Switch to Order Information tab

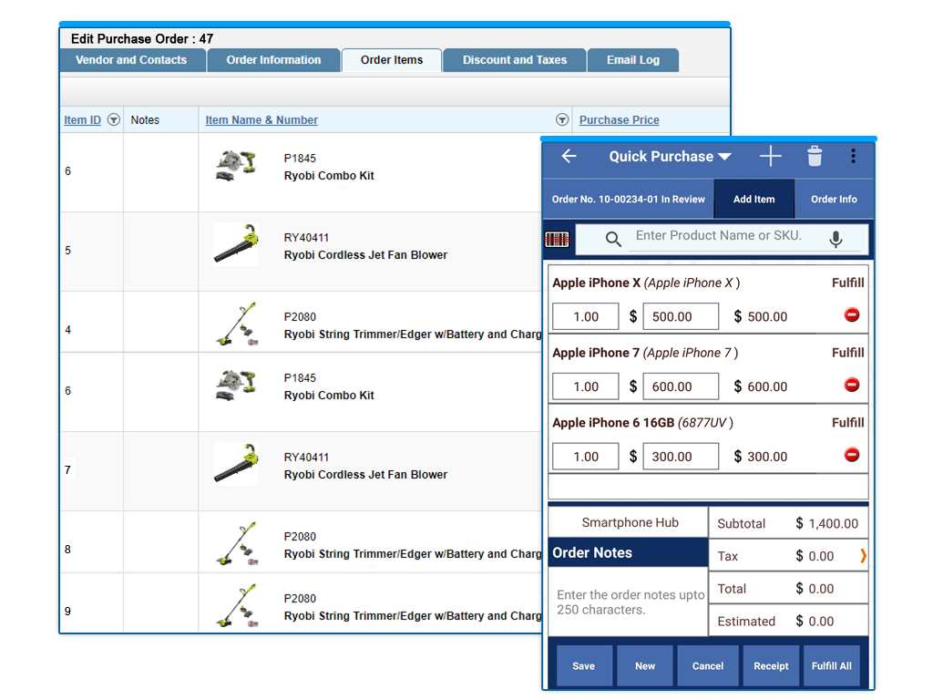coord(273,60)
